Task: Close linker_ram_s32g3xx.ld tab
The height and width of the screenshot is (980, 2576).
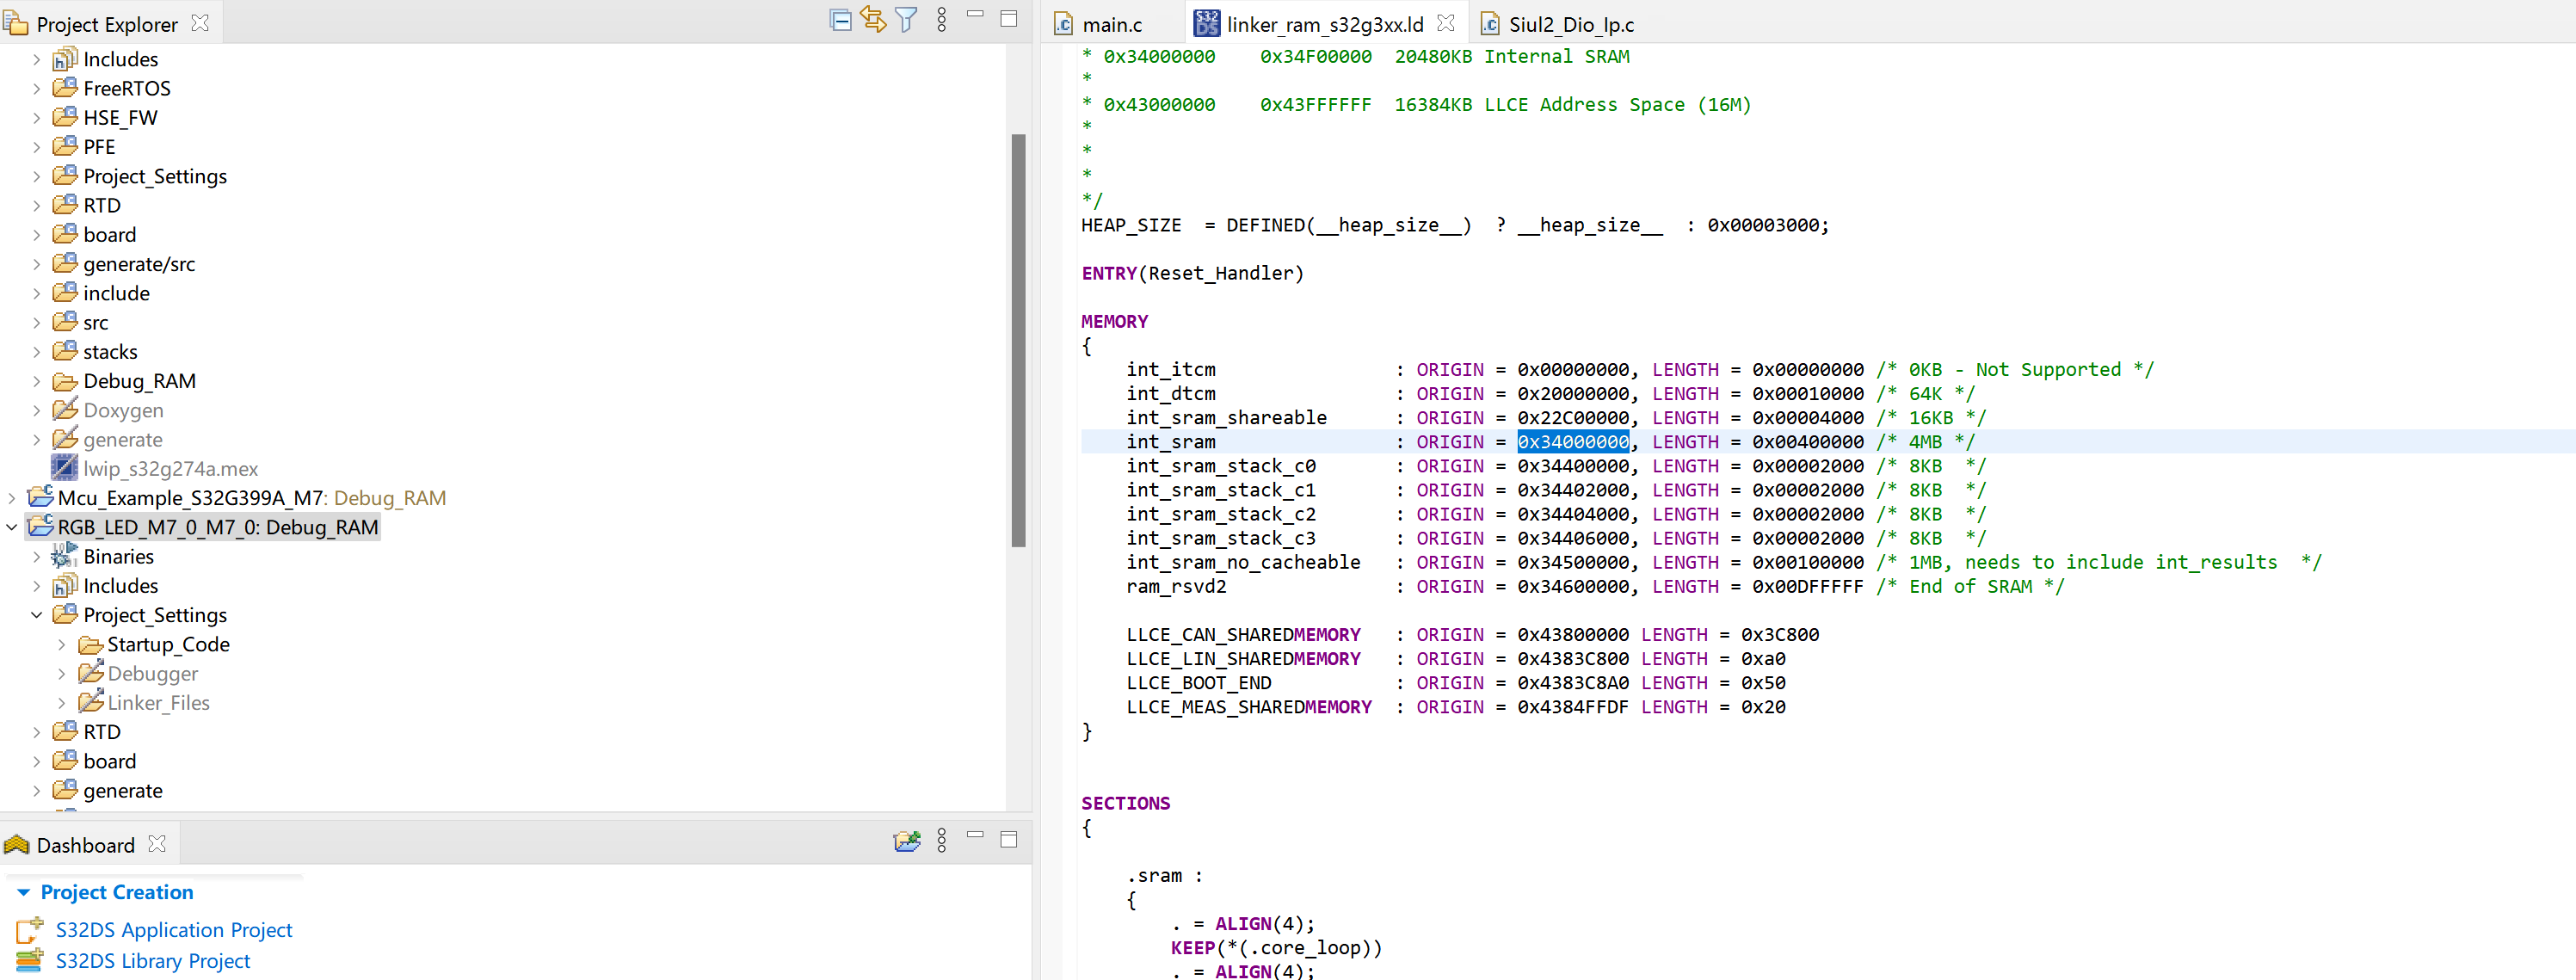Action: pyautogui.click(x=1445, y=22)
